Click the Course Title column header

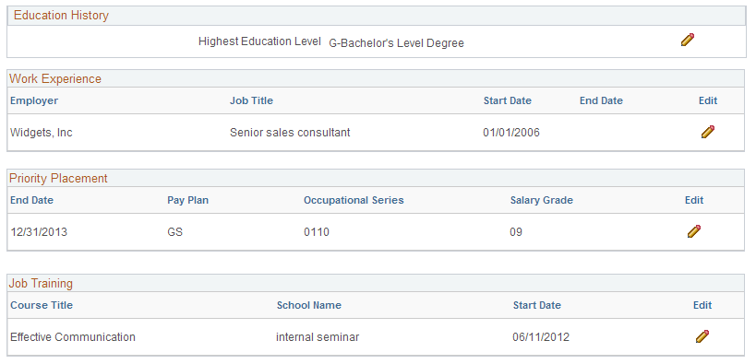(42, 305)
